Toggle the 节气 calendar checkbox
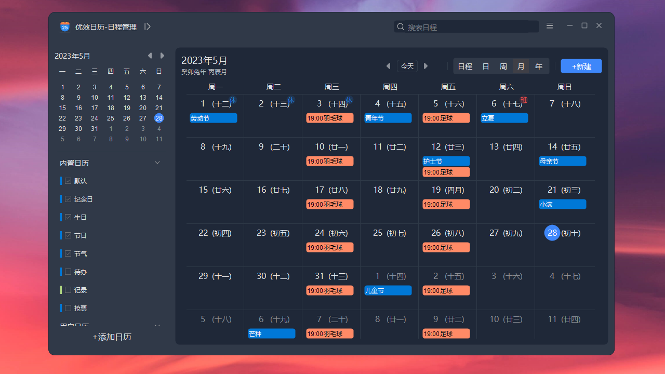The height and width of the screenshot is (374, 665). pos(68,253)
